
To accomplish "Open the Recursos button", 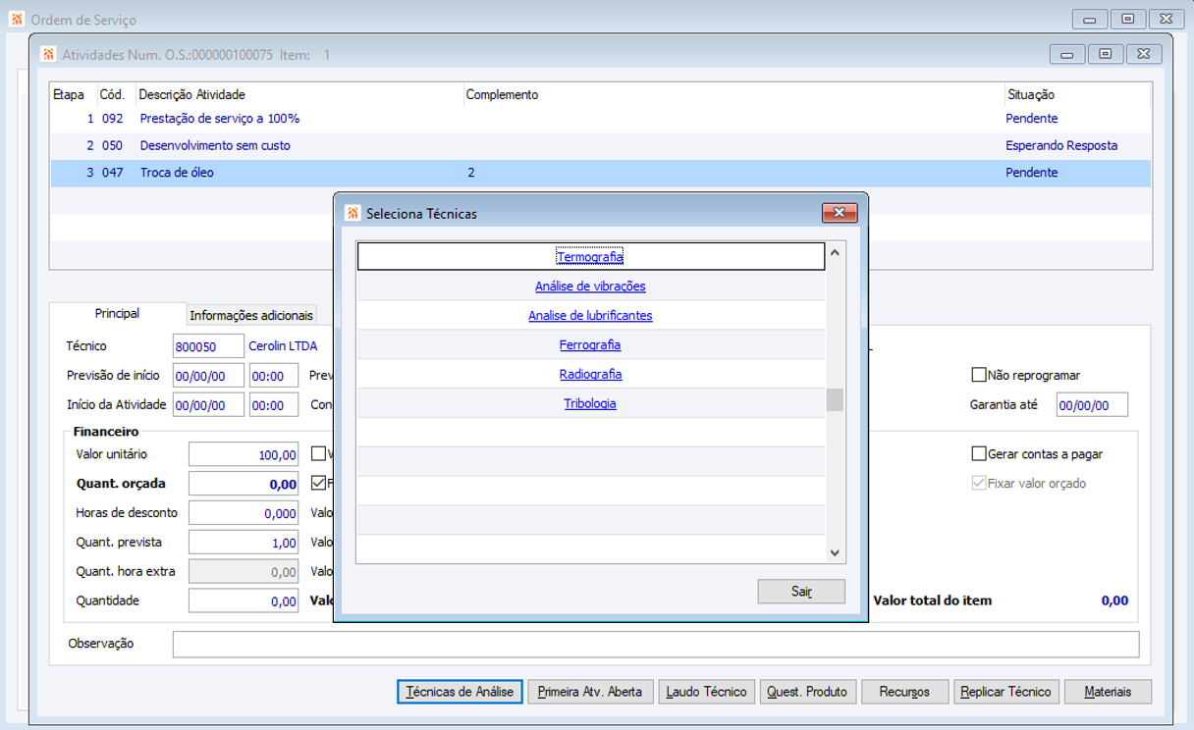I will 904,692.
